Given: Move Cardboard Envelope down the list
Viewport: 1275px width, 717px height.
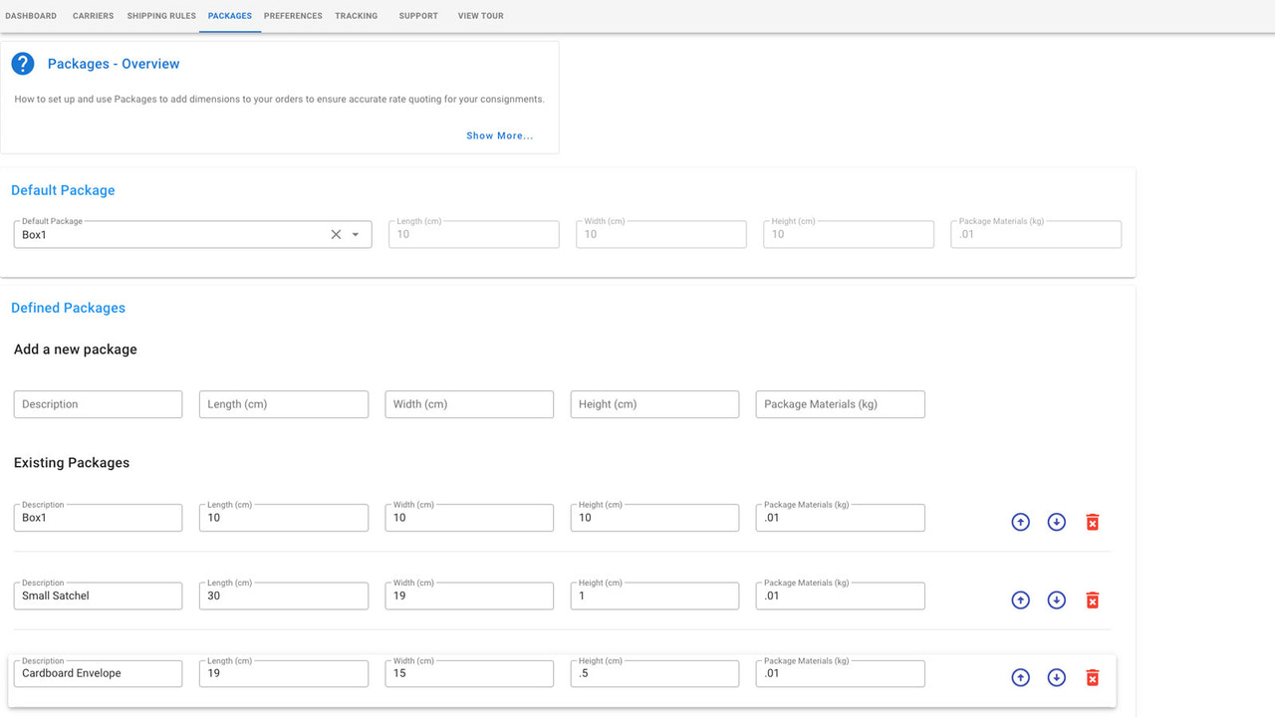Looking at the screenshot, I should point(1056,677).
